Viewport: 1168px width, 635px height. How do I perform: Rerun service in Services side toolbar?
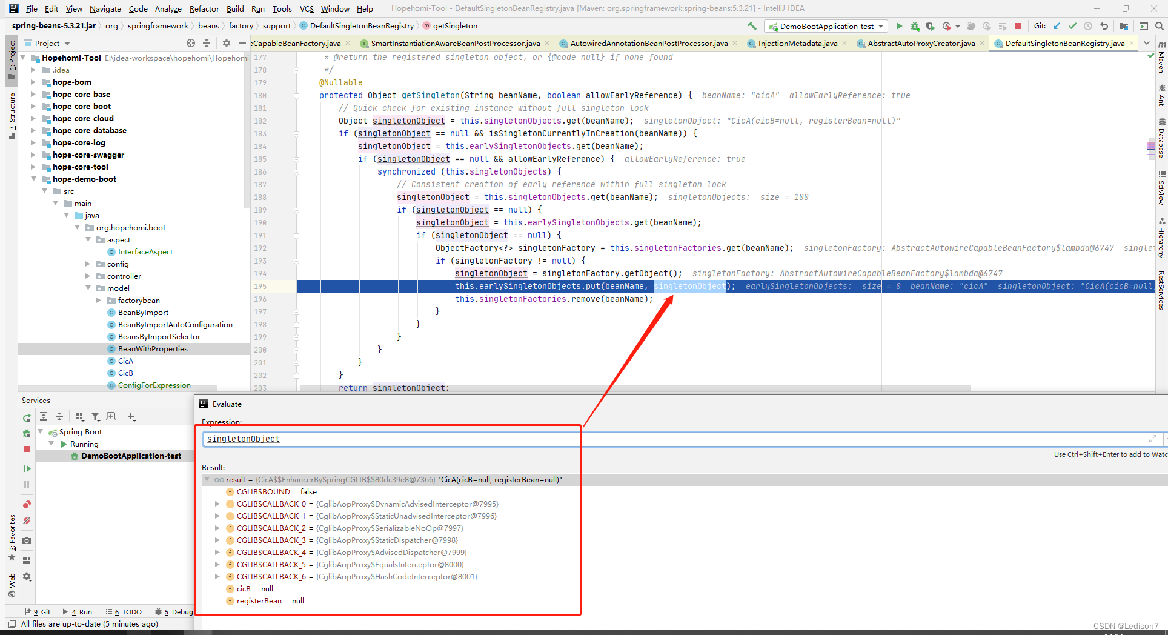(x=27, y=417)
